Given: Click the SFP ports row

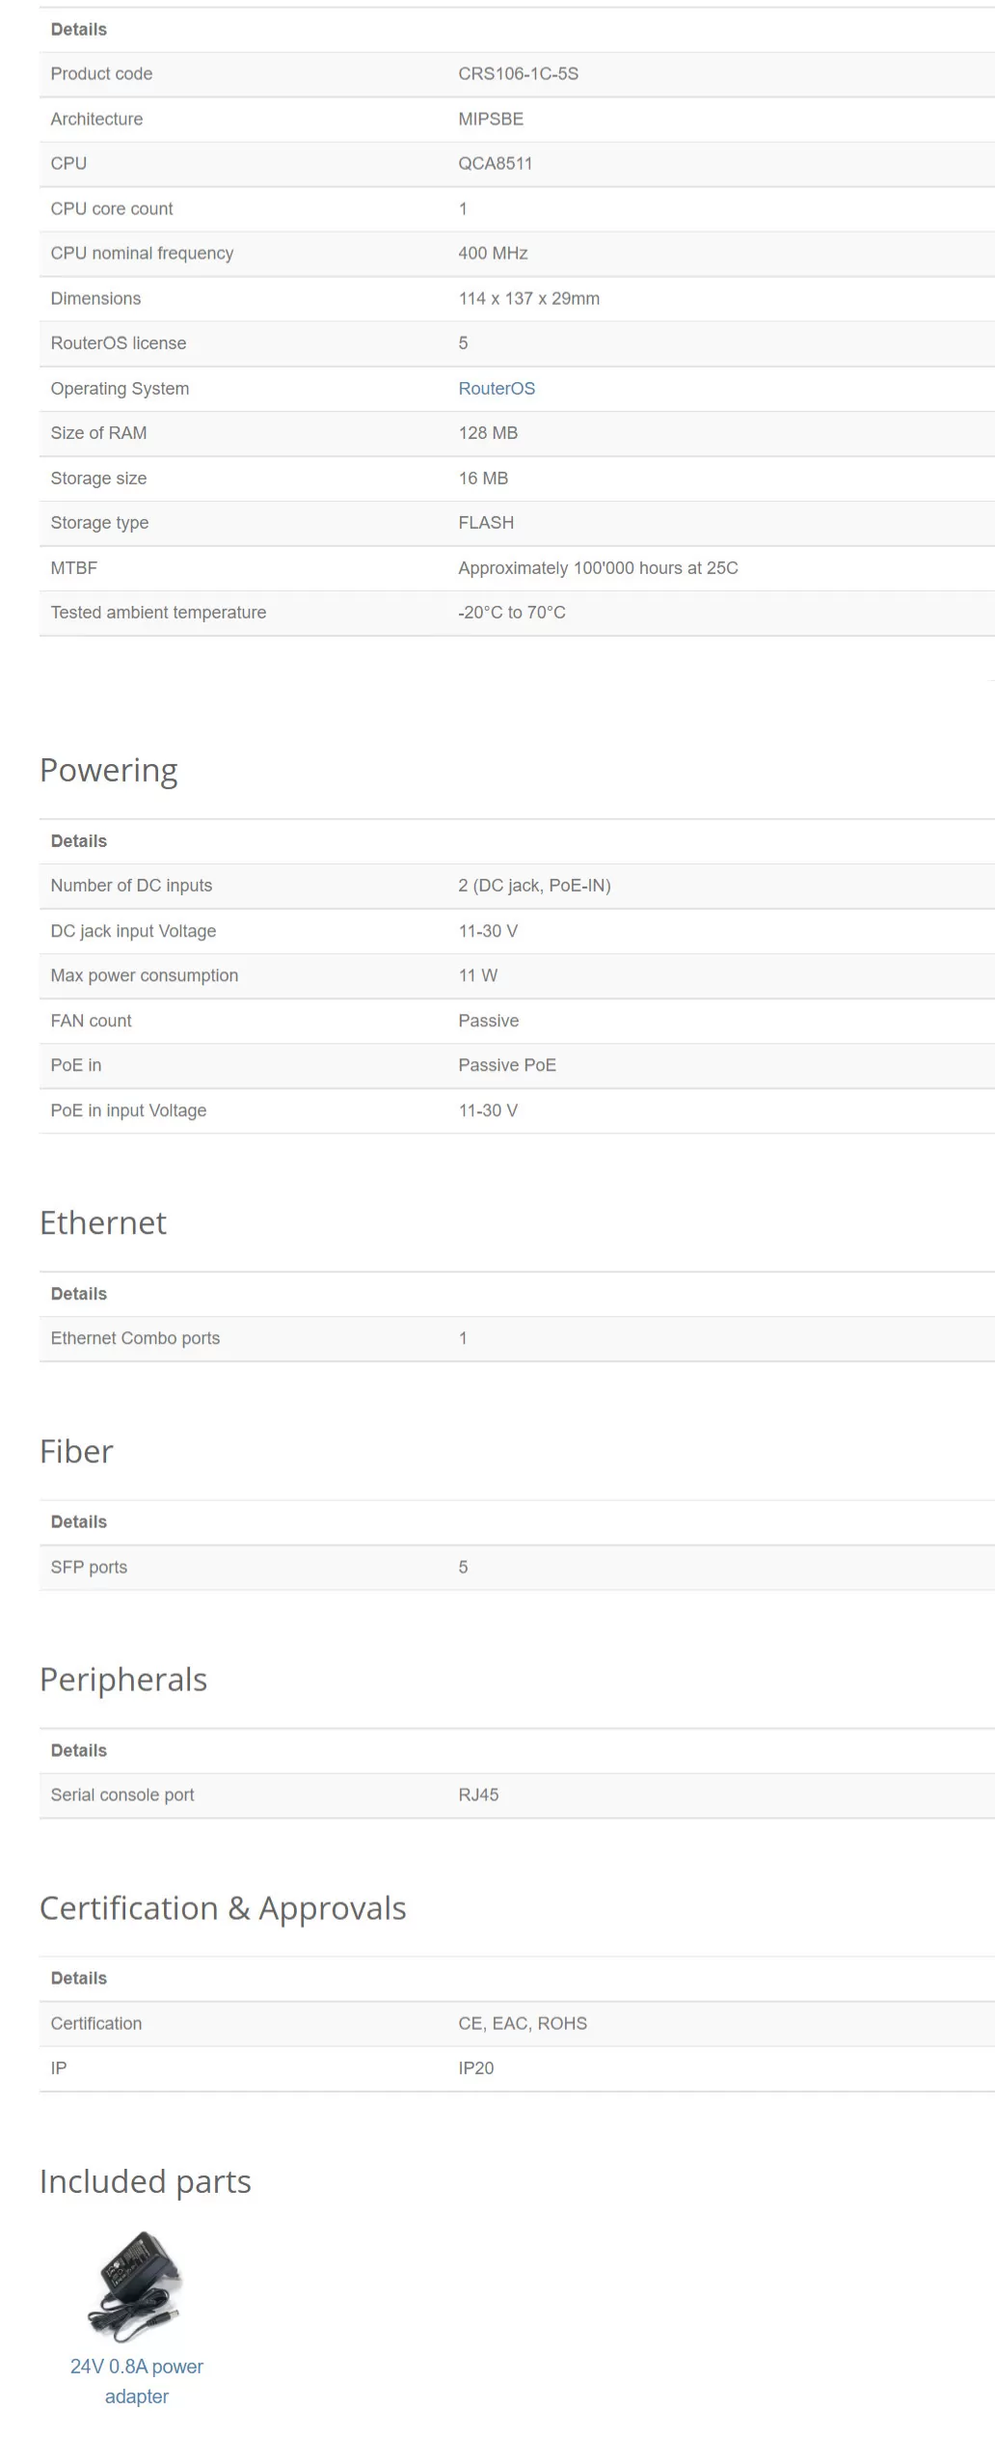Looking at the screenshot, I should pyautogui.click(x=517, y=1568).
